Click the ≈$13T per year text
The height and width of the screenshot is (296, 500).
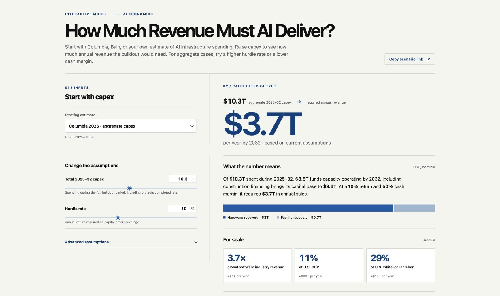[x=382, y=276]
